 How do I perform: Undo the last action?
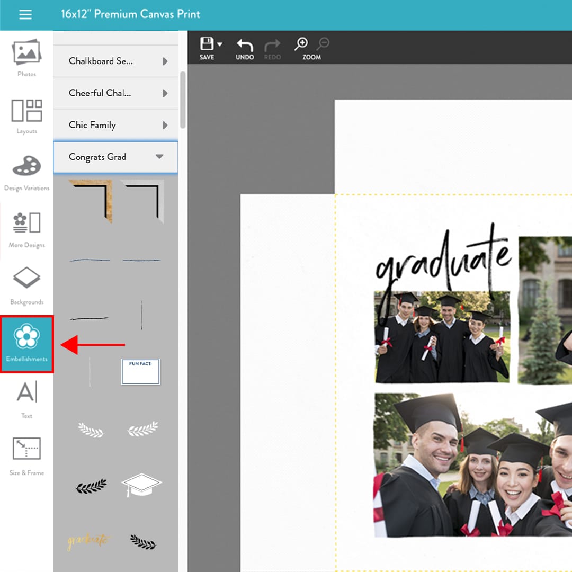[x=244, y=45]
